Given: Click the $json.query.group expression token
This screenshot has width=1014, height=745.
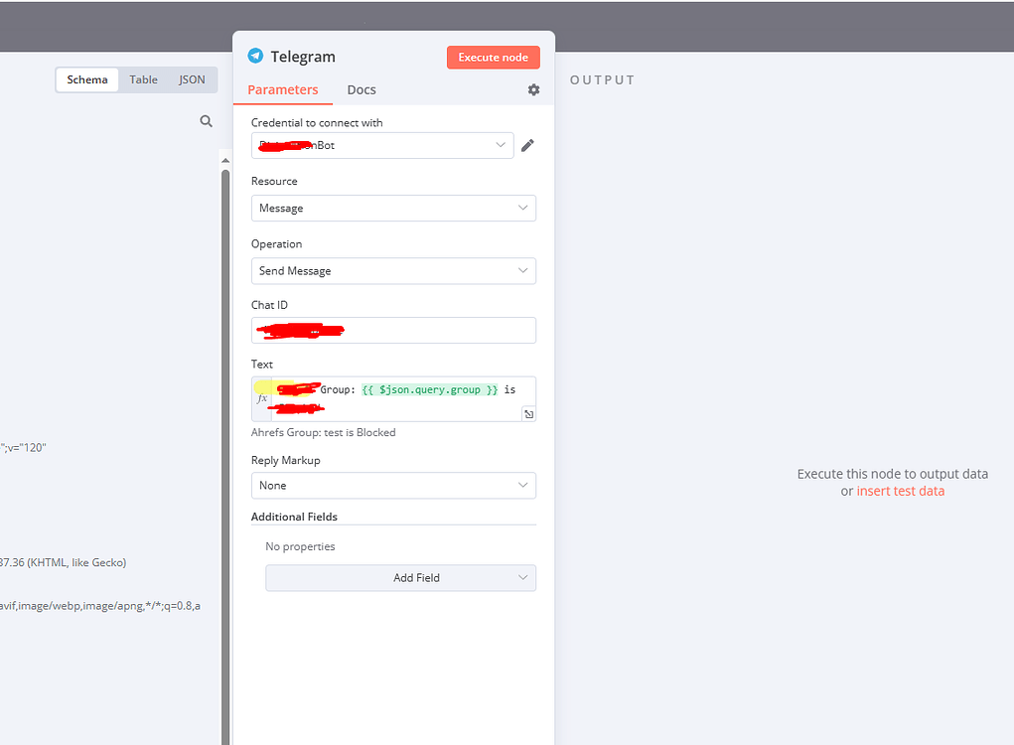Looking at the screenshot, I should pos(430,390).
